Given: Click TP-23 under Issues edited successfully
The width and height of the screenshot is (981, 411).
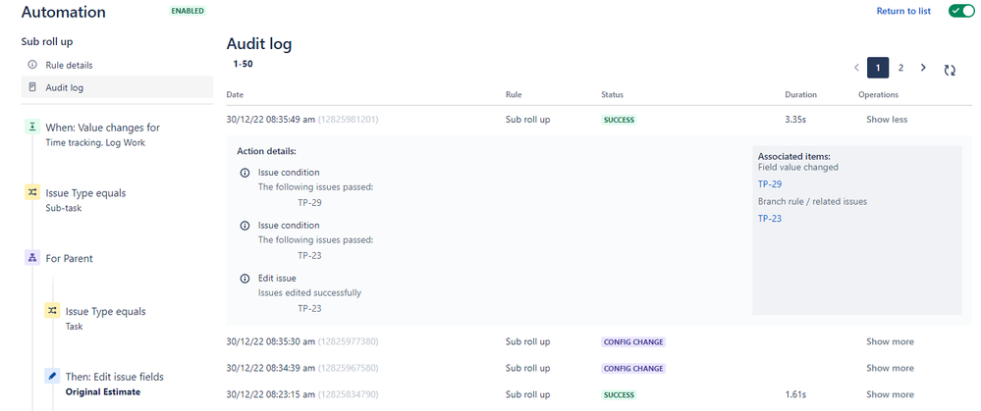Looking at the screenshot, I should [x=309, y=308].
